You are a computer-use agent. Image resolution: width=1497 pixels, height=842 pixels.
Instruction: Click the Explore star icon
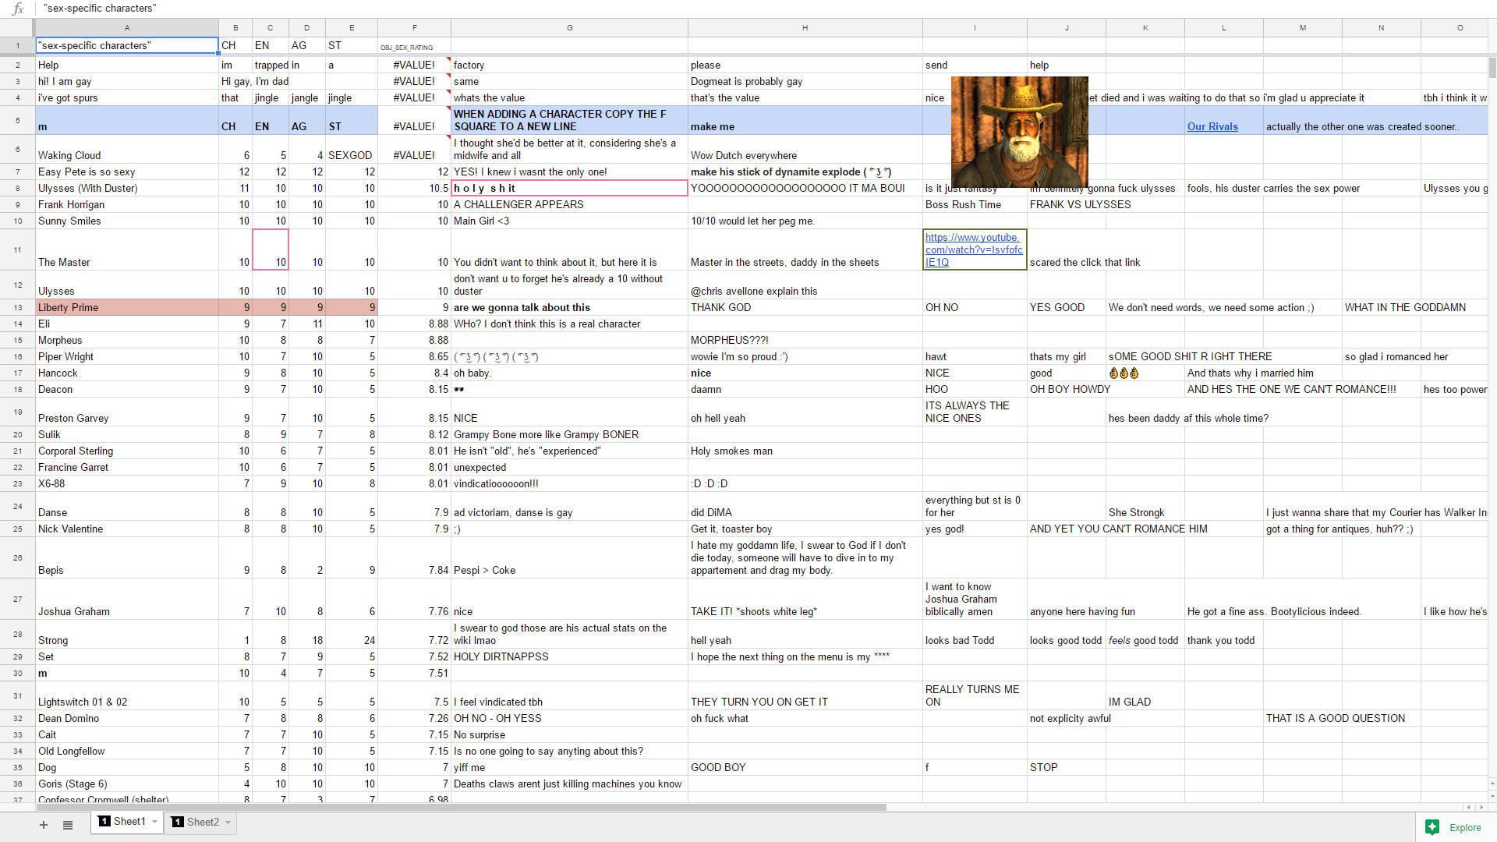click(x=1432, y=828)
